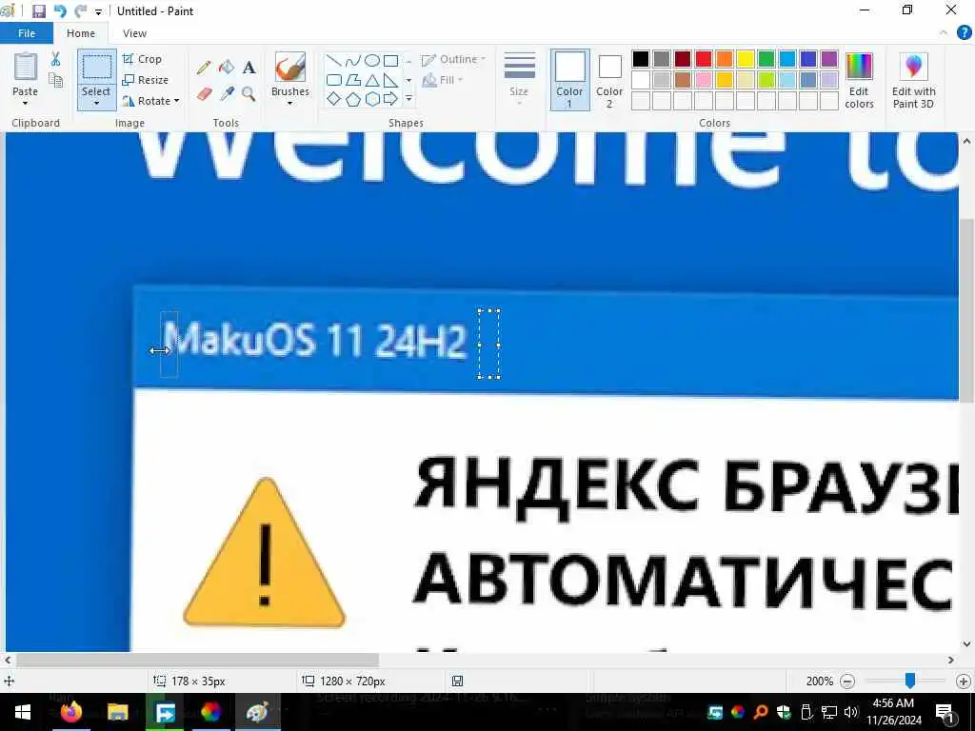
Task: Open Paint Help question mark
Action: tap(964, 33)
